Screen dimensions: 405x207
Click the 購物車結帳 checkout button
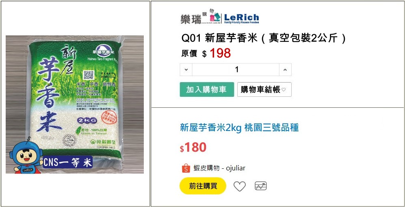[264, 89]
